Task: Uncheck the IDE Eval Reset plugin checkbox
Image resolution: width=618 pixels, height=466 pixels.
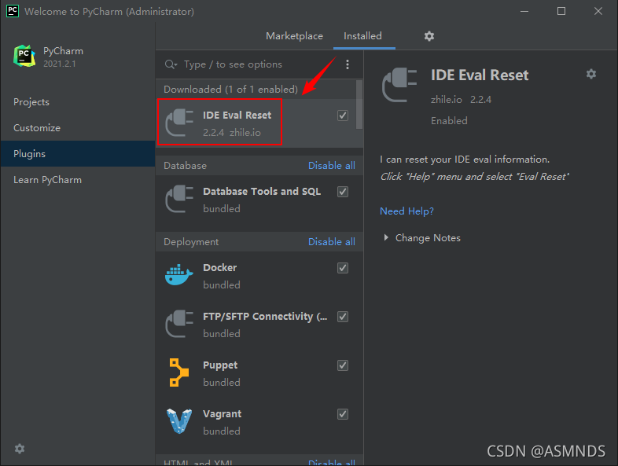Action: (x=343, y=116)
